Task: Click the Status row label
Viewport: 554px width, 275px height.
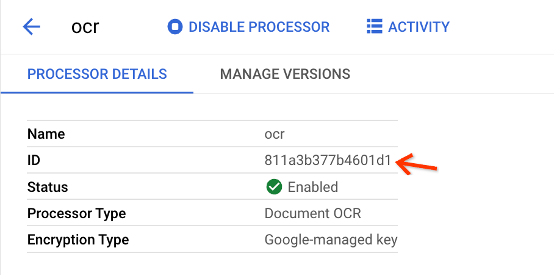Action: coord(48,187)
